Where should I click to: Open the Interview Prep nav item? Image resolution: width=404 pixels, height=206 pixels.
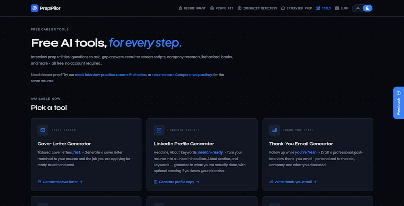[x=296, y=8]
